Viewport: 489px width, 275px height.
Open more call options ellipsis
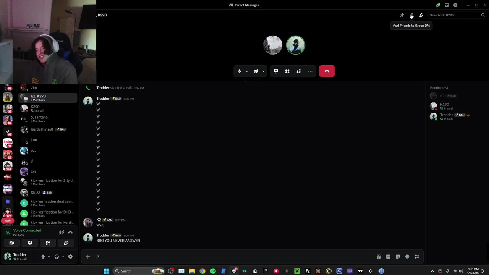coord(310,71)
